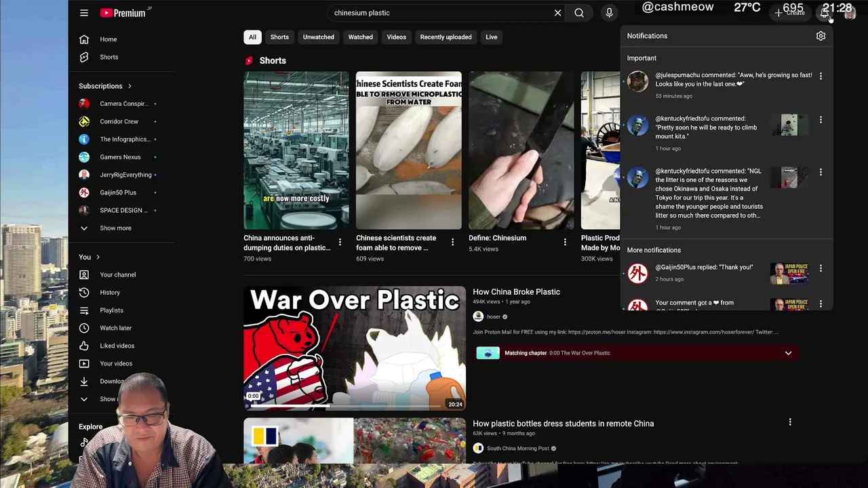The height and width of the screenshot is (488, 868).
Task: Open the Explore section heading
Action: point(90,427)
